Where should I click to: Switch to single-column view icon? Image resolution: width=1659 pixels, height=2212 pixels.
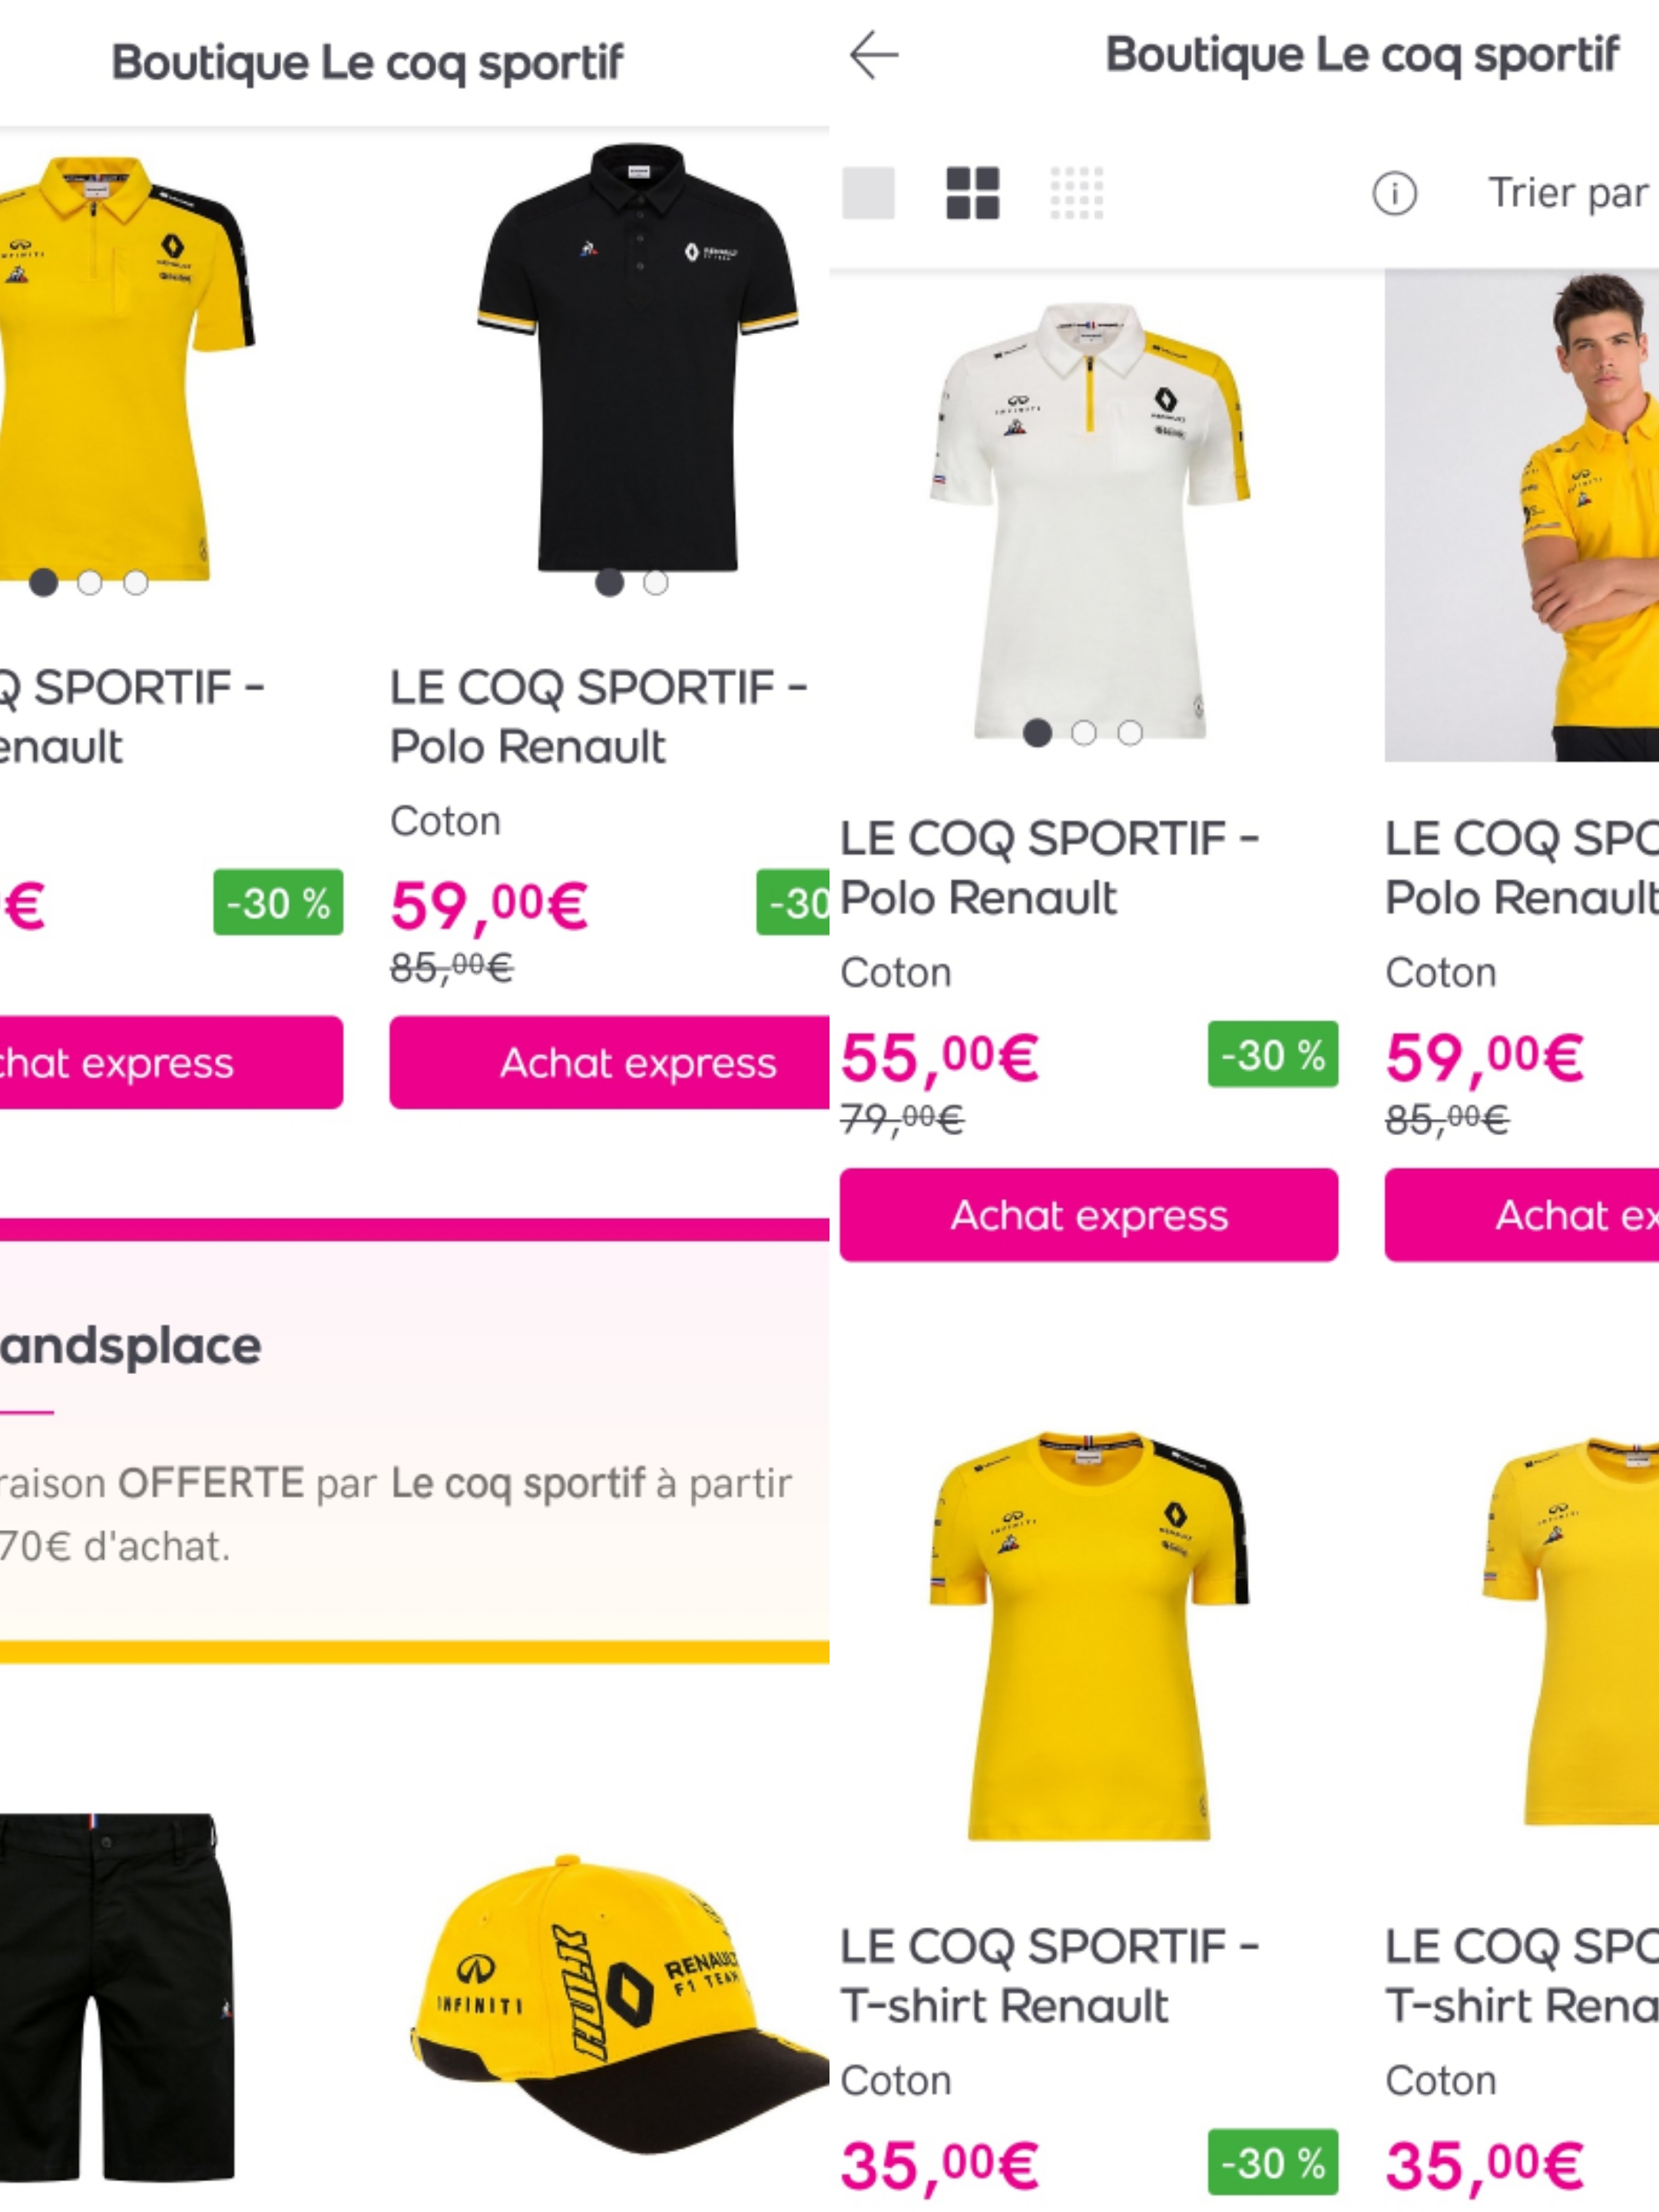[x=868, y=192]
